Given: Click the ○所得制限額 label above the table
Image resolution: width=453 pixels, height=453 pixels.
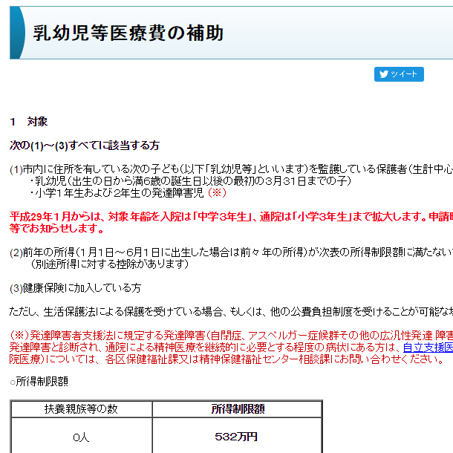Looking at the screenshot, I should point(39,382).
